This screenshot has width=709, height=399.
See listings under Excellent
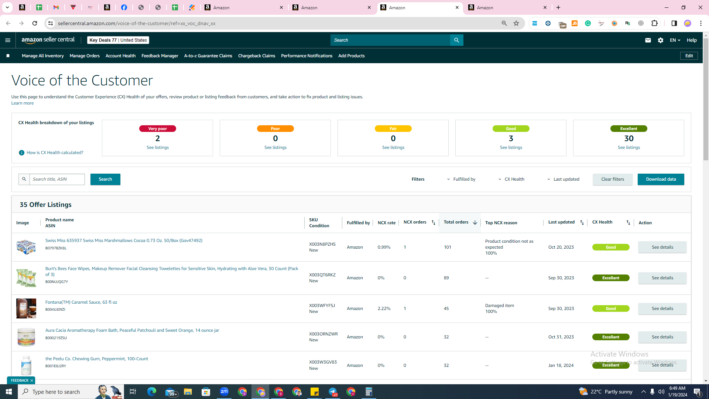629,147
